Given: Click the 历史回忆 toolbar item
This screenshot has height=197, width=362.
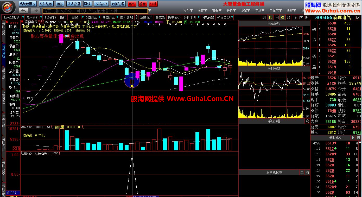Looking at the screenshot, I should (174, 17).
